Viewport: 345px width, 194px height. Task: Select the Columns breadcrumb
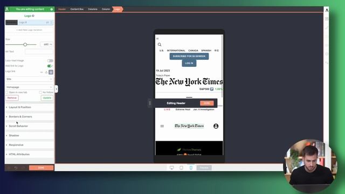tap(93, 9)
